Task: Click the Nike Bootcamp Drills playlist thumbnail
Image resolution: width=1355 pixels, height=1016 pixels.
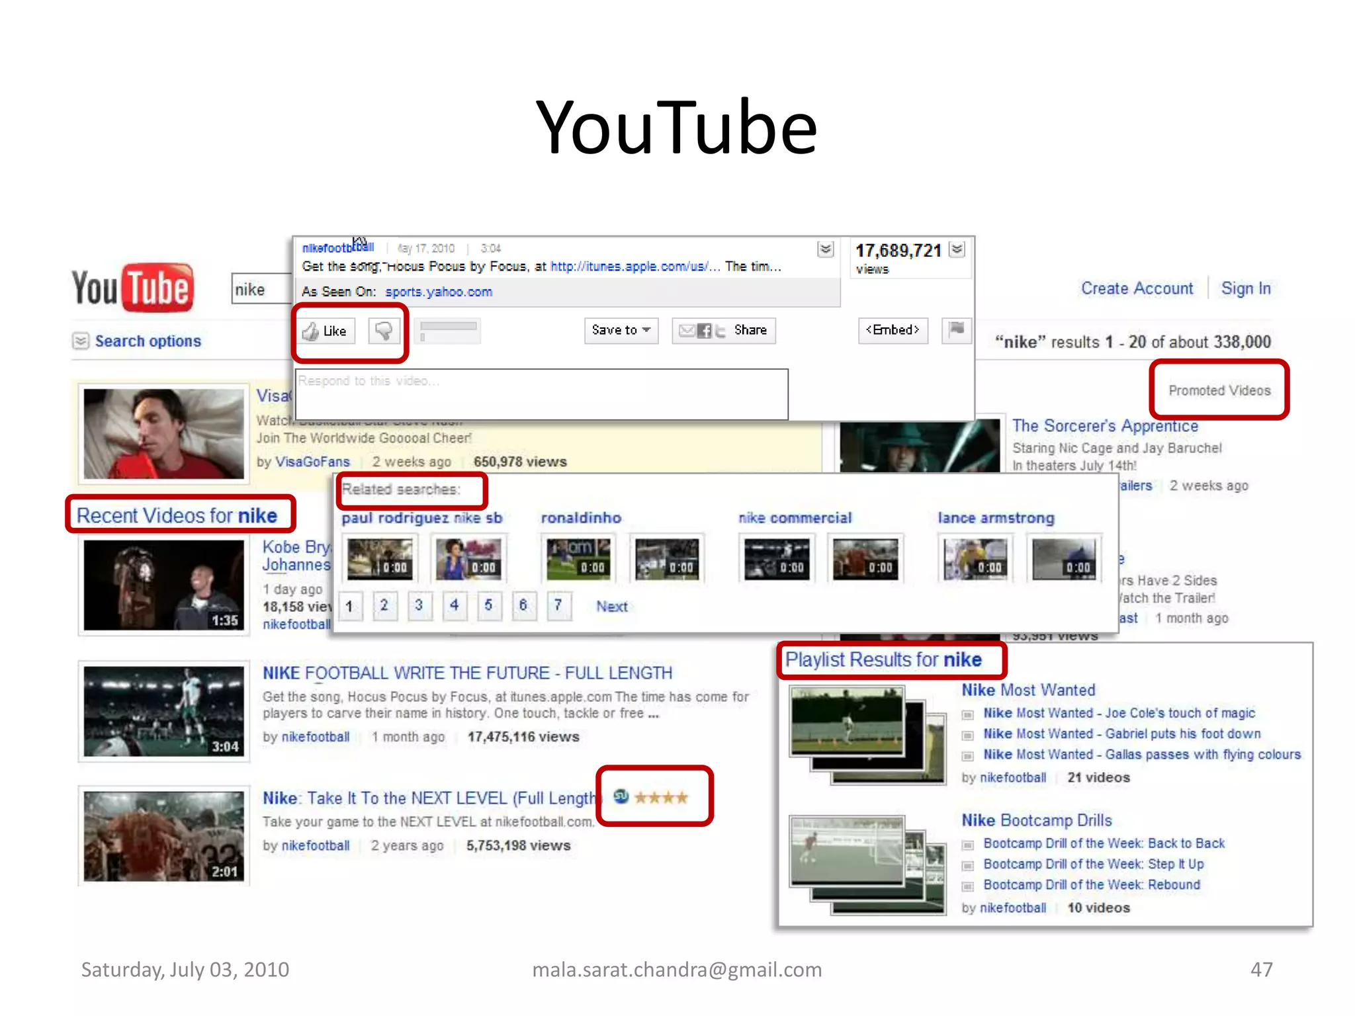Action: [x=867, y=865]
